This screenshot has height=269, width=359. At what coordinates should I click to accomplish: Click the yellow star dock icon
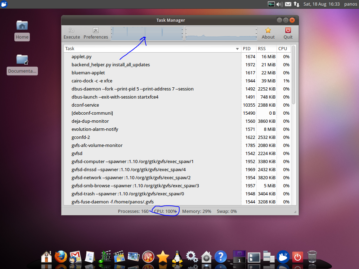click(x=163, y=257)
